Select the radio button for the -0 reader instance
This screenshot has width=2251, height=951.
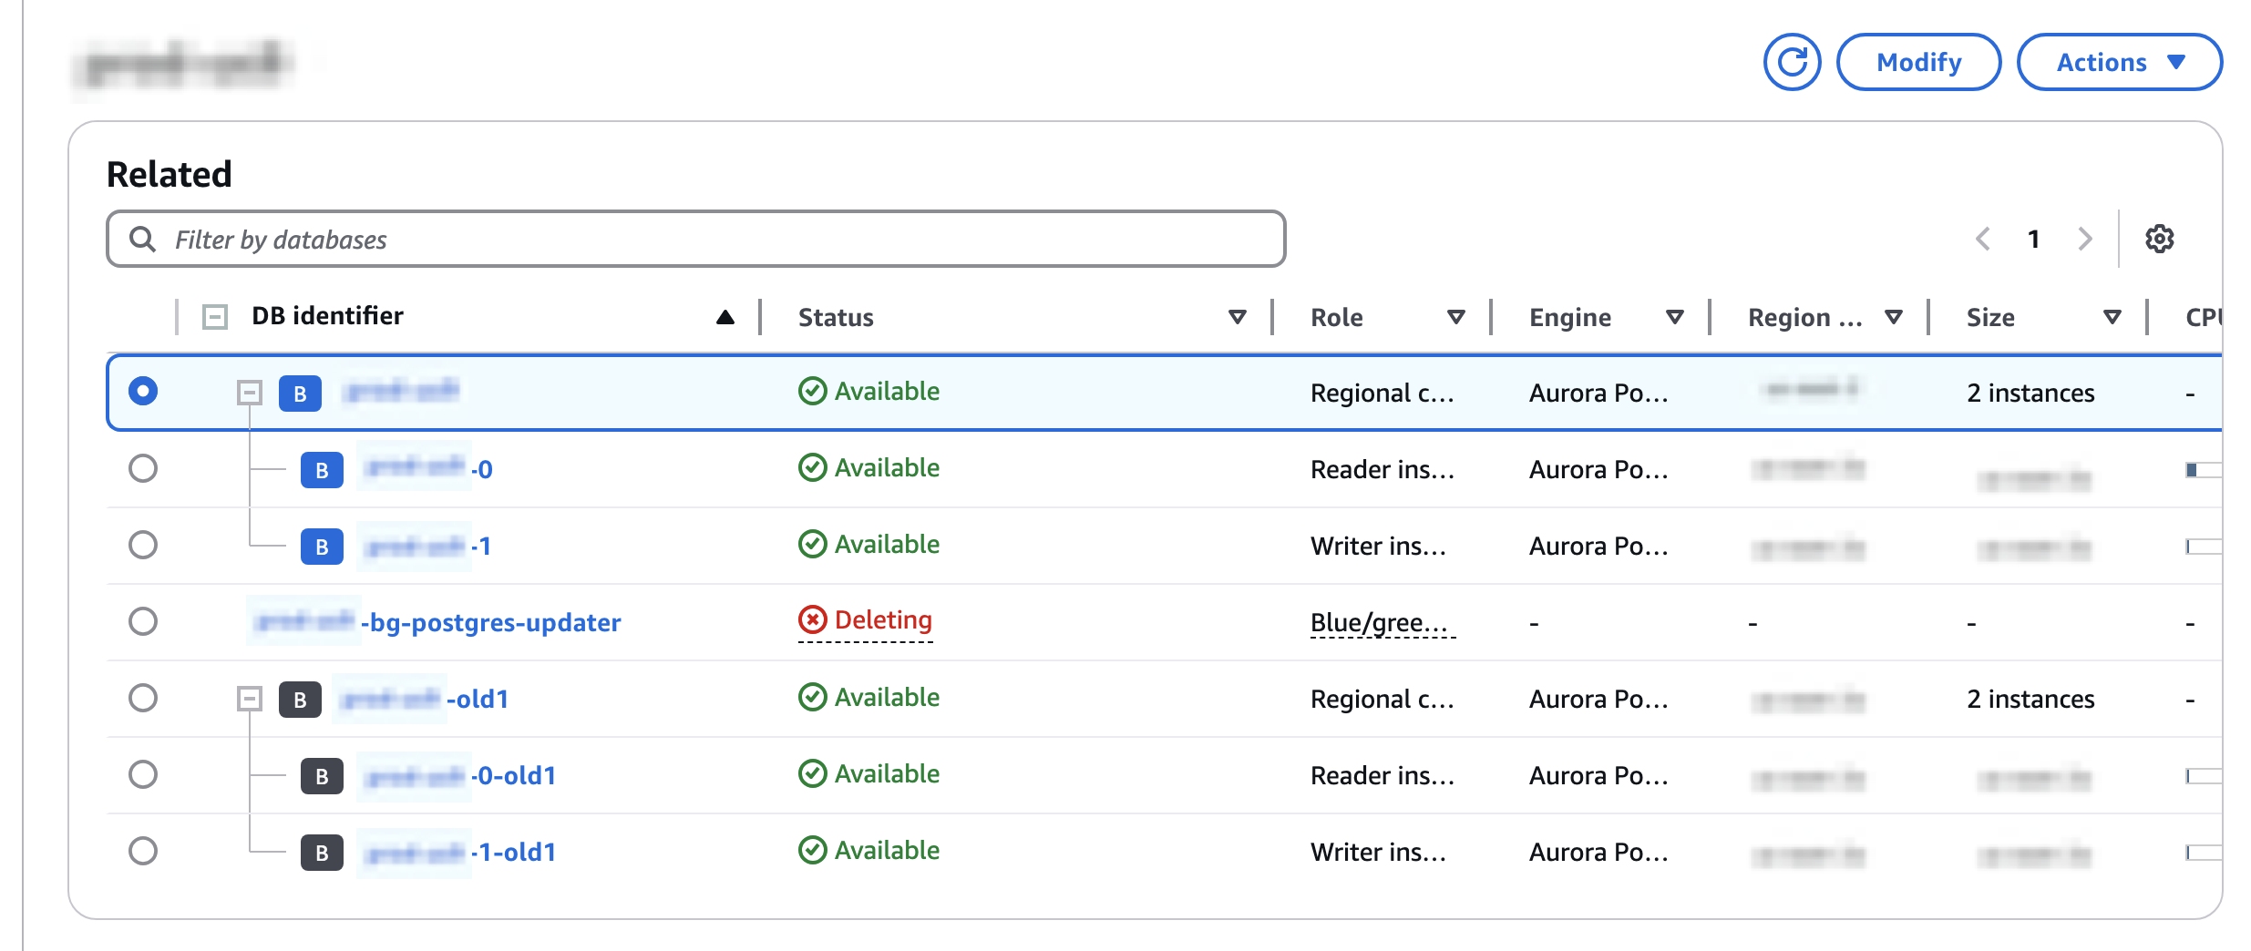(x=143, y=468)
